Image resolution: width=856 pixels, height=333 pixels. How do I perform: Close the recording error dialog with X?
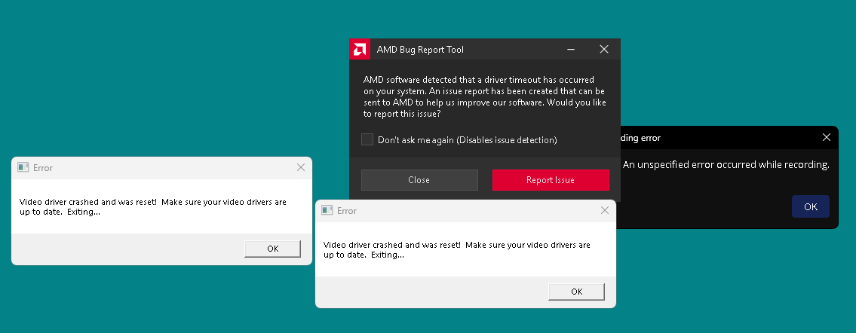827,137
